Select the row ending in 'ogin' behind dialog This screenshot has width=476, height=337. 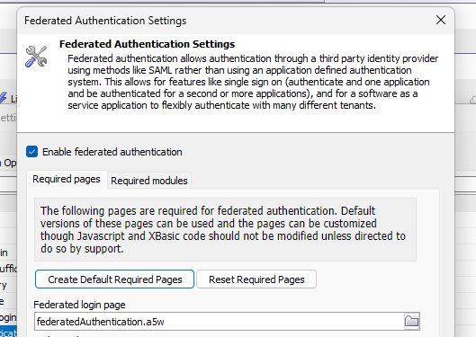pyautogui.click(x=8, y=317)
